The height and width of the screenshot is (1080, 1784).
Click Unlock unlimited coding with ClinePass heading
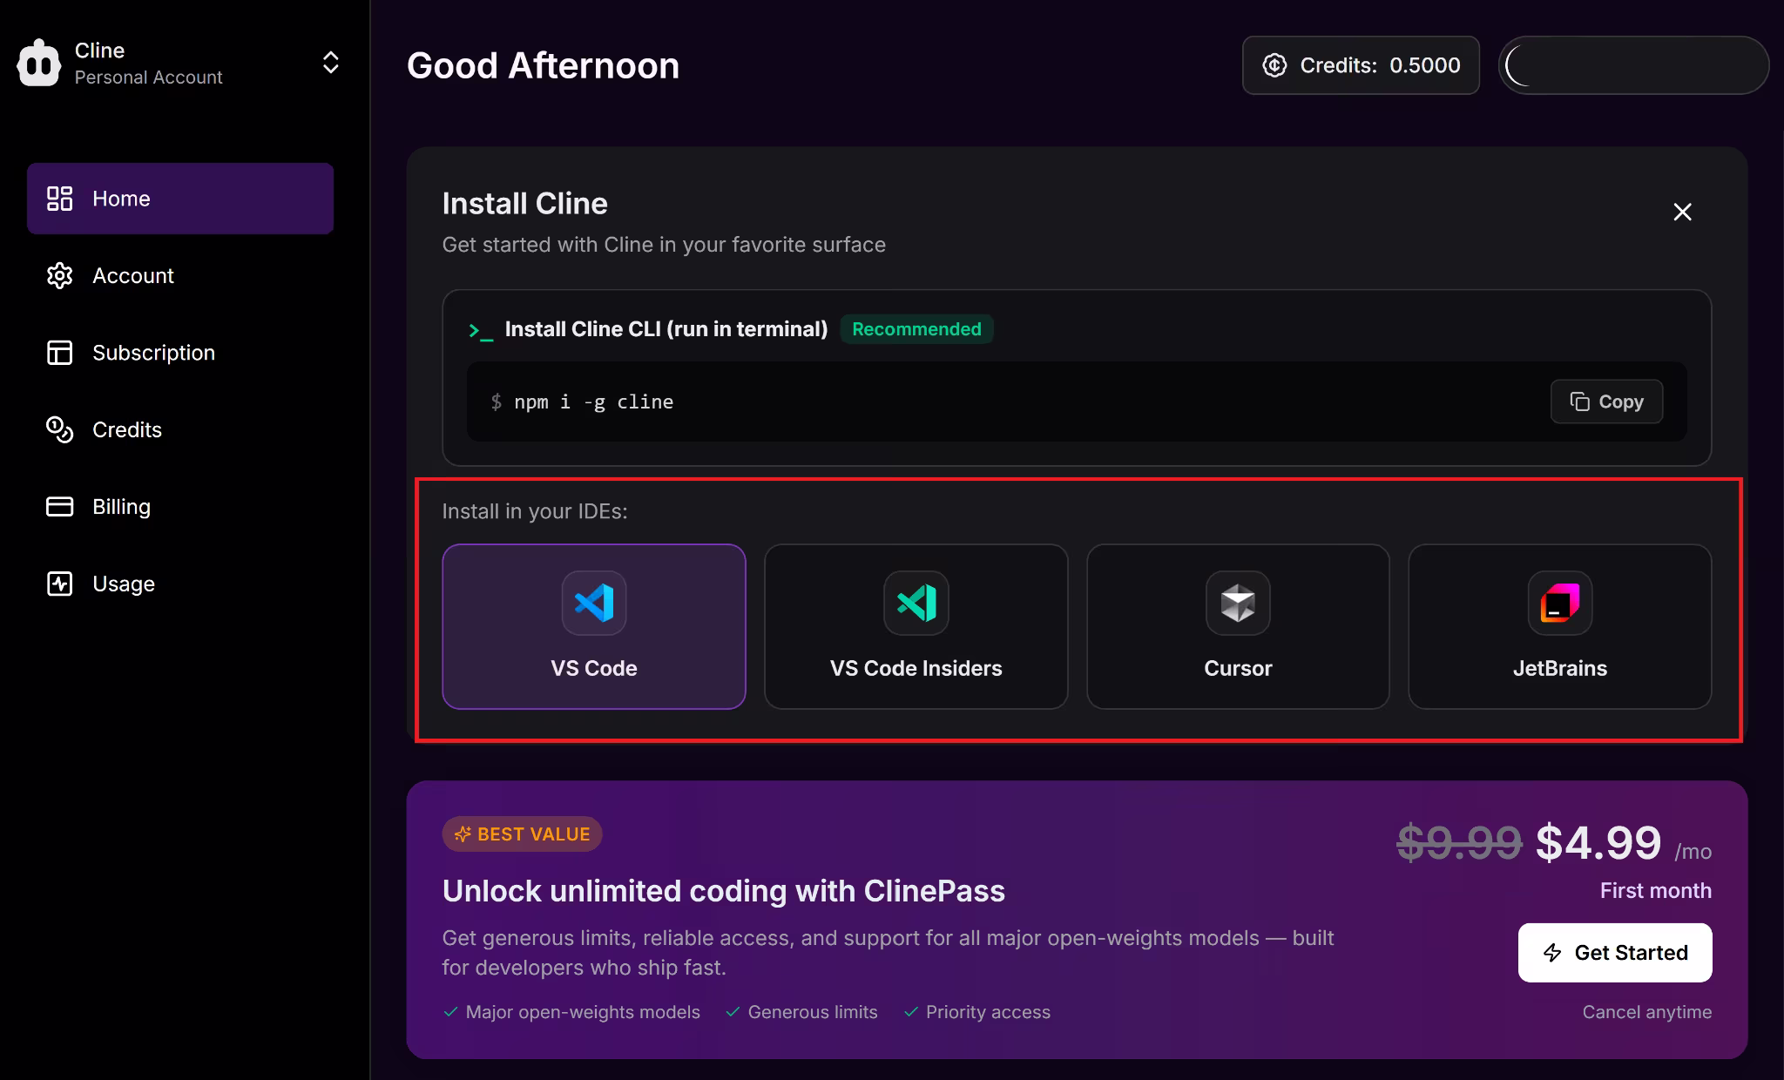pos(723,891)
